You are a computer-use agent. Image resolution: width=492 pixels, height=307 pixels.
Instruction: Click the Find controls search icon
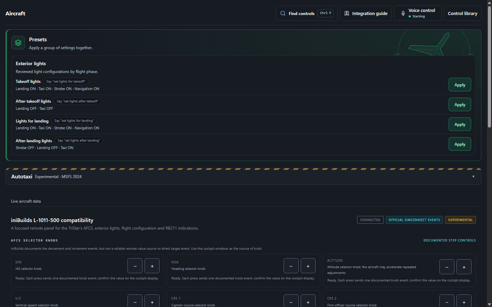click(x=283, y=13)
